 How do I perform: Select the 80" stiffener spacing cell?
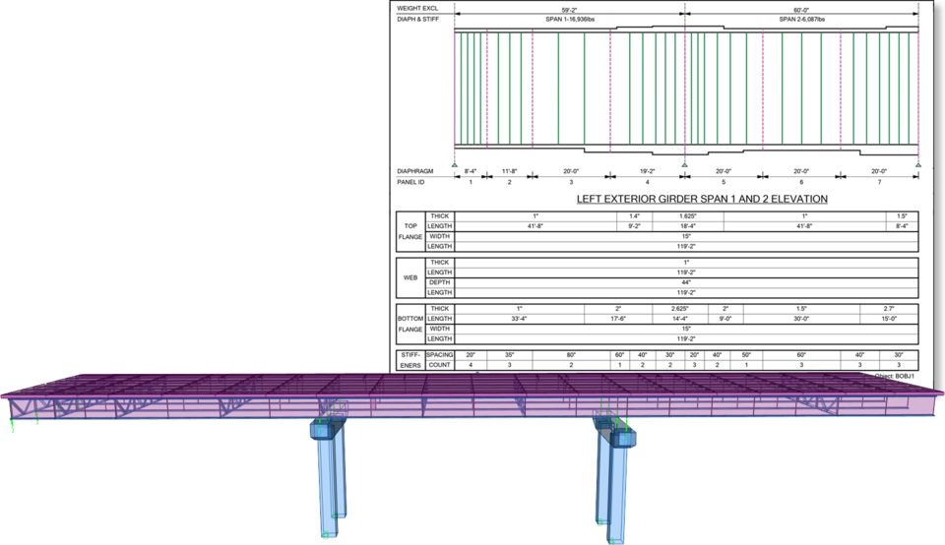tap(570, 354)
